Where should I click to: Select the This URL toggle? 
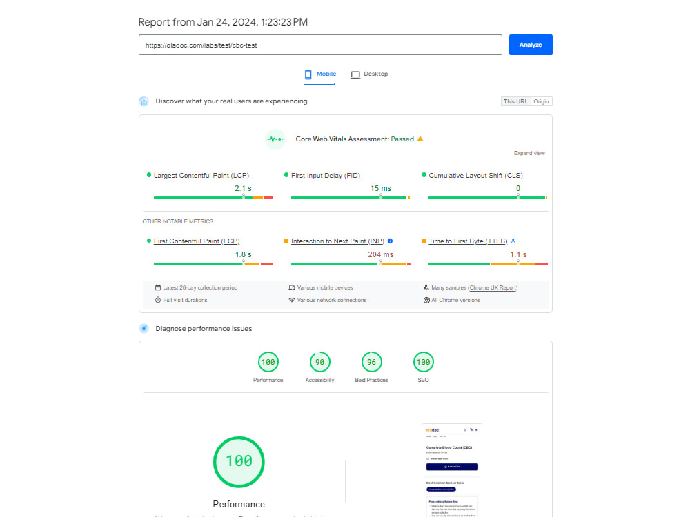pyautogui.click(x=515, y=101)
